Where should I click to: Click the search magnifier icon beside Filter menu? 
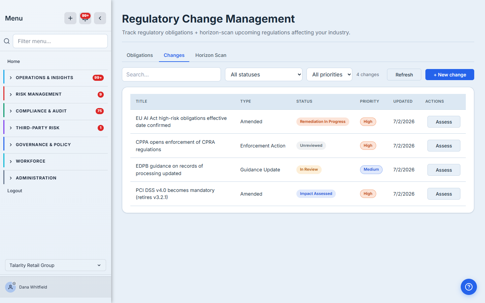[x=7, y=41]
